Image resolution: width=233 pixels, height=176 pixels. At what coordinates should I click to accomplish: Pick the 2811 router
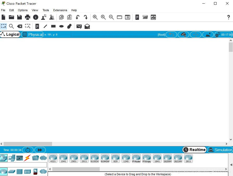[x=188, y=158]
